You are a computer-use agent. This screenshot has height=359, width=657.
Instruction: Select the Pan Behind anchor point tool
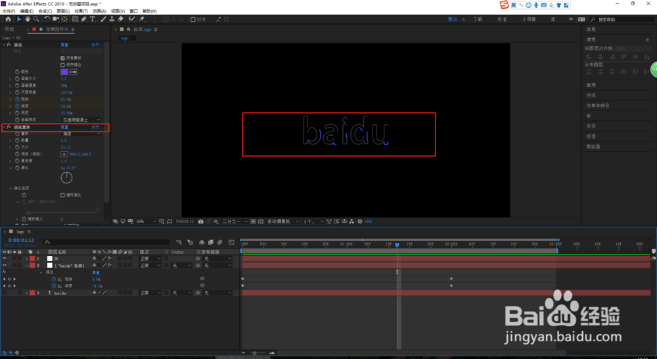click(x=64, y=19)
